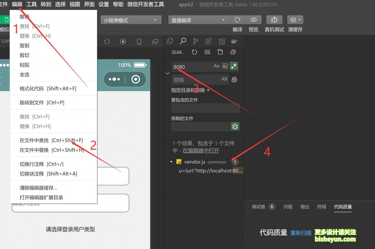Click the real-device debug bug icon

(274, 20)
